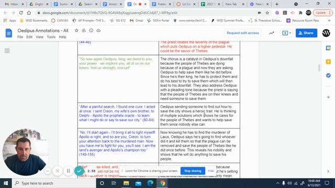Click the Google Docs home icon
Screen dimensions: 335x188
click(9, 33)
